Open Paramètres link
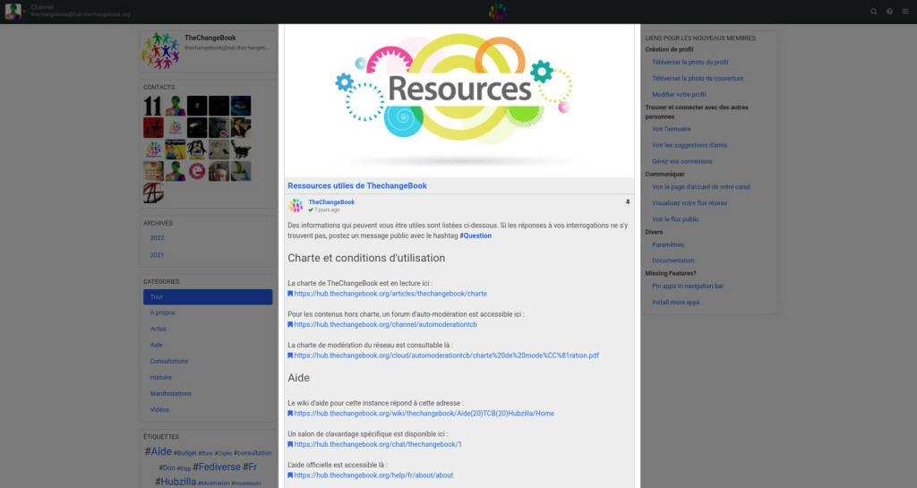The image size is (917, 488). 668,244
